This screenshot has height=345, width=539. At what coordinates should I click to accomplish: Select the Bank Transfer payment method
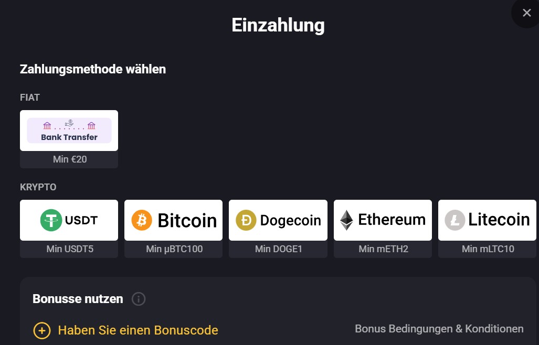click(x=69, y=131)
